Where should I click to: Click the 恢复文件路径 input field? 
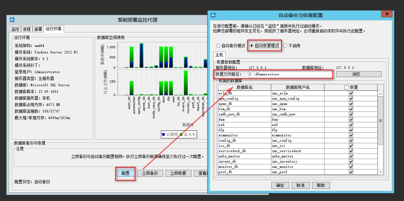tap(290, 74)
